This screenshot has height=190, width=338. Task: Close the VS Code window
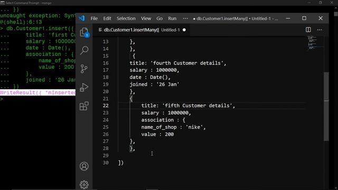pyautogui.click(x=321, y=18)
